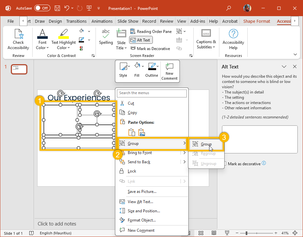Click the Undo arrow icon
This screenshot has height=237, width=303.
[x=67, y=8]
